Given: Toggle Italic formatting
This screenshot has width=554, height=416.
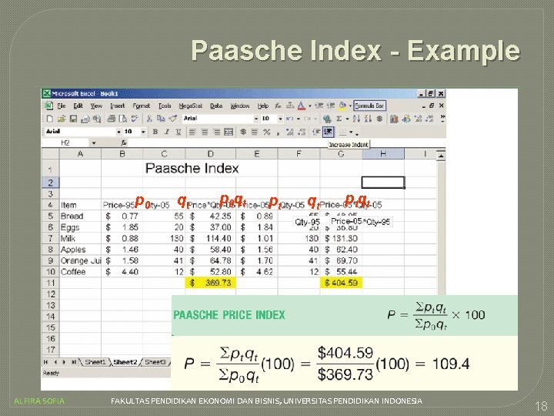Looking at the screenshot, I should coord(167,132).
